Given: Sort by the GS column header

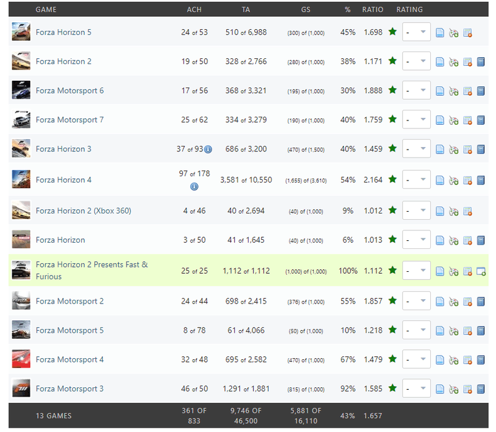Looking at the screenshot, I should click(306, 9).
